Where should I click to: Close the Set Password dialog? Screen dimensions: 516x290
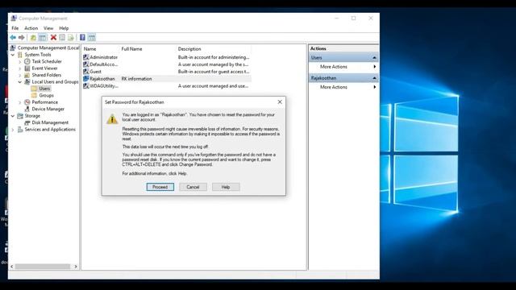(280, 102)
